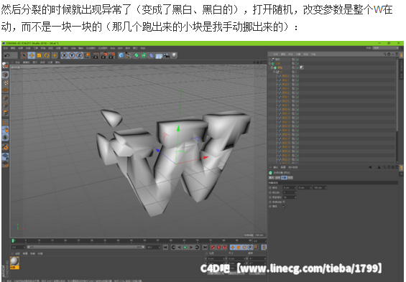Screen dimensions: 406x282
Task: Open the first menu in the menu bar
Action: (6, 48)
